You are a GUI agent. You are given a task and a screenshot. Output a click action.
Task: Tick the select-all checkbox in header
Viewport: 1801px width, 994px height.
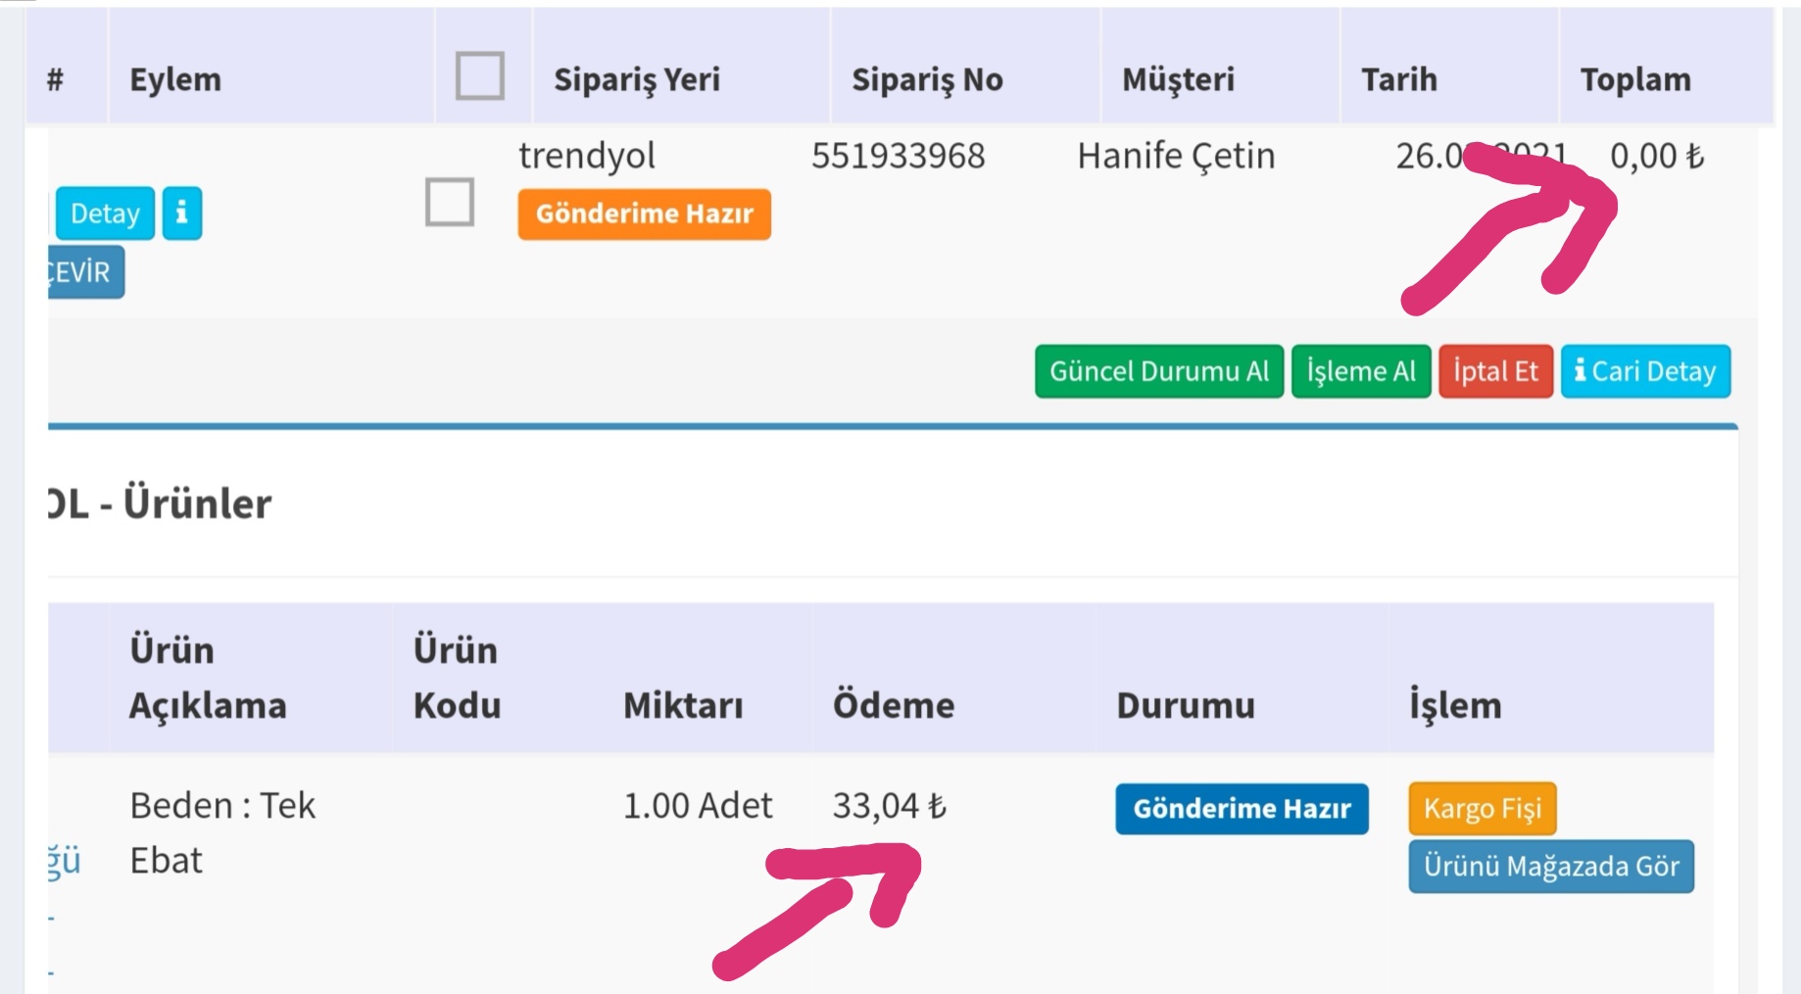click(479, 76)
